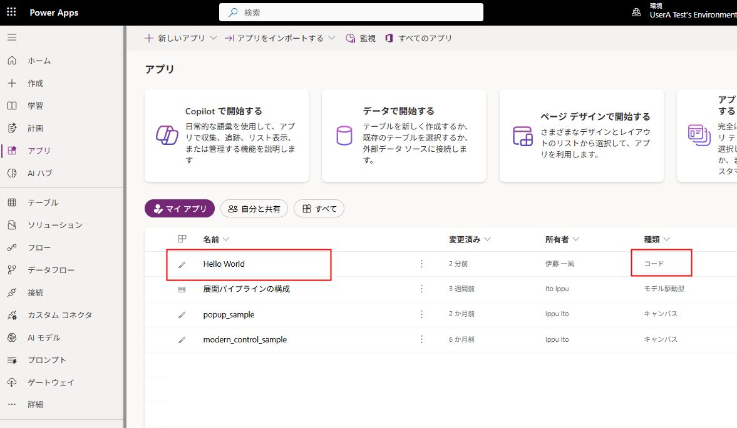Open the 監視 monitor tool
The height and width of the screenshot is (428, 737).
pyautogui.click(x=361, y=39)
